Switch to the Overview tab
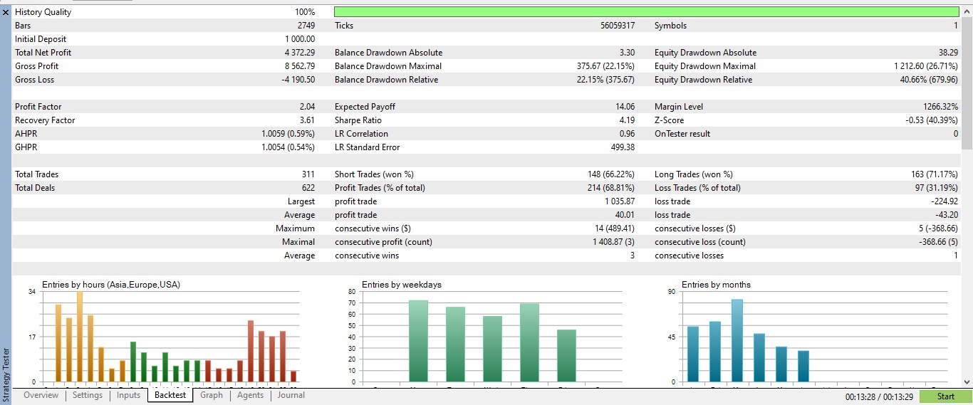This screenshot has height=405, width=973. tap(41, 395)
